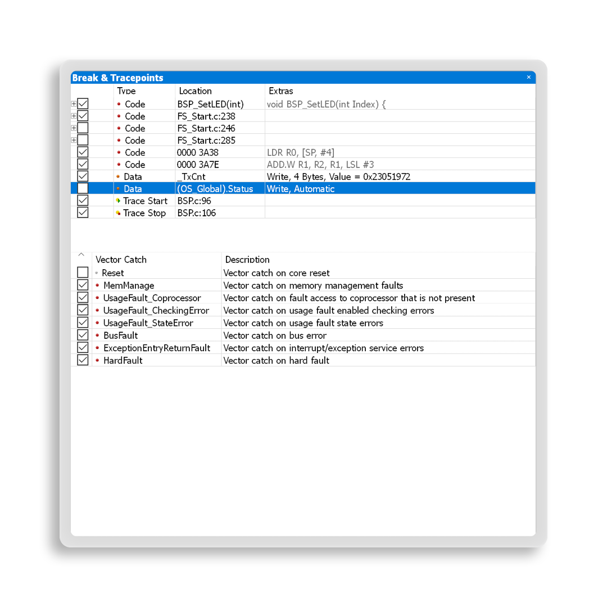Expand the BSP_SetLED(int) breakpoint row

click(x=74, y=104)
